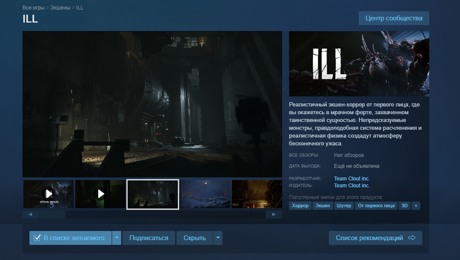Viewport: 460px width, 260px height.
Task: Click the Ещё не объявлена release date text
Action: (x=357, y=166)
